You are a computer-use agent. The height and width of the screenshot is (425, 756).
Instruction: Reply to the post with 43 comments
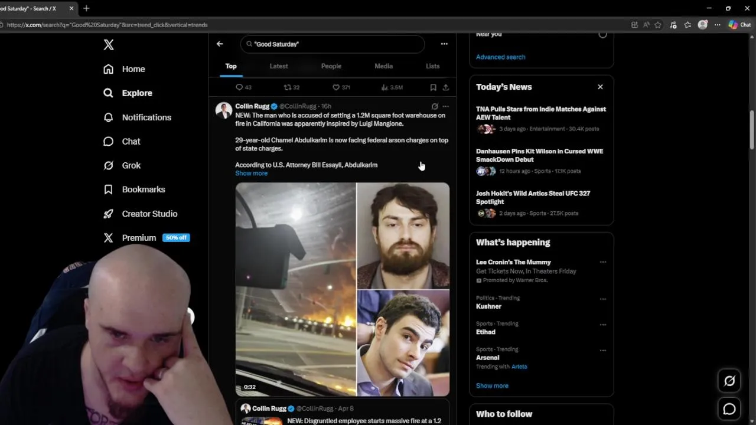click(243, 87)
